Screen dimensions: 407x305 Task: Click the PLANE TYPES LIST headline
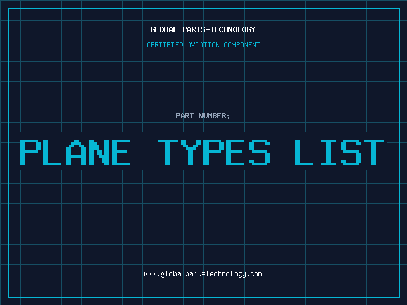[x=202, y=152]
